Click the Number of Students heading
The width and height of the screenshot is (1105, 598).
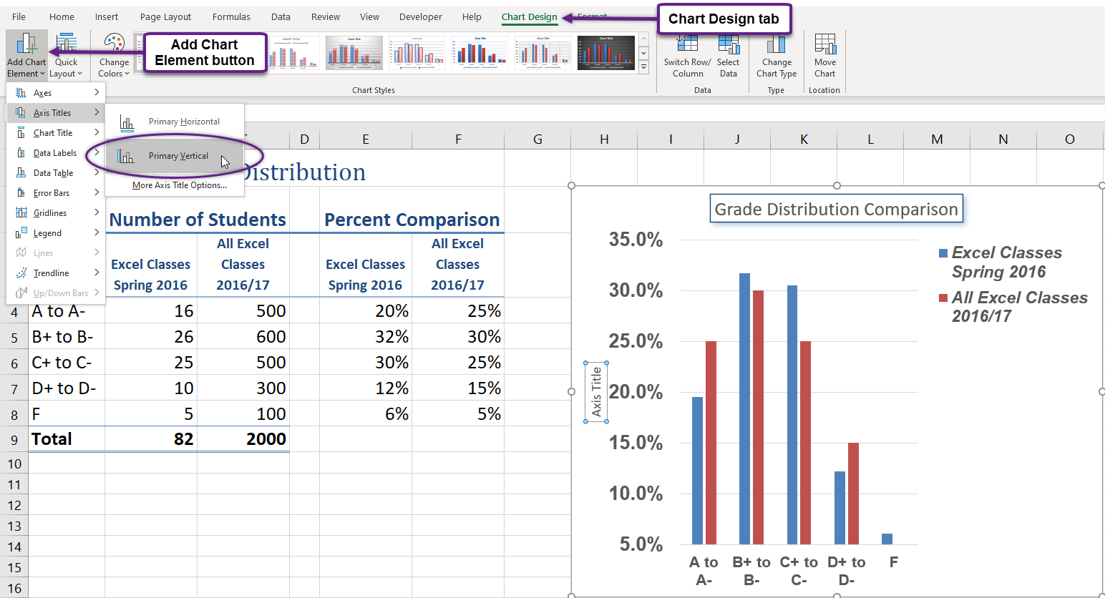pyautogui.click(x=198, y=220)
